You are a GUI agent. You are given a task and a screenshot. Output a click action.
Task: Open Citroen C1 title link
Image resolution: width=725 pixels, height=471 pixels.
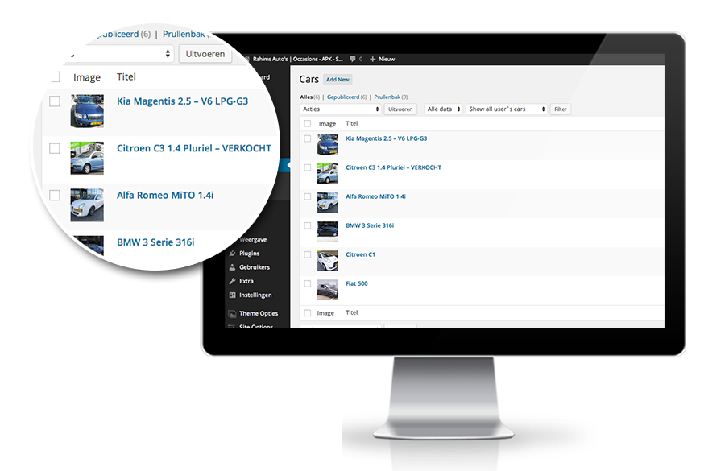click(x=361, y=254)
